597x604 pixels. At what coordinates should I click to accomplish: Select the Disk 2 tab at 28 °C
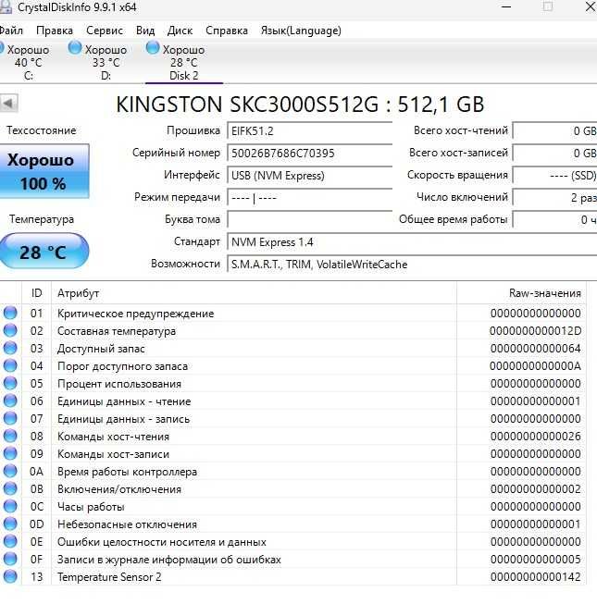pyautogui.click(x=184, y=62)
